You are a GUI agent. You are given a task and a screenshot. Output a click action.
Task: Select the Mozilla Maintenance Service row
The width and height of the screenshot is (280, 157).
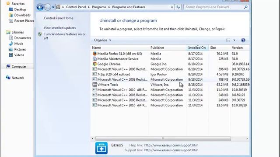pyautogui.click(x=170, y=59)
